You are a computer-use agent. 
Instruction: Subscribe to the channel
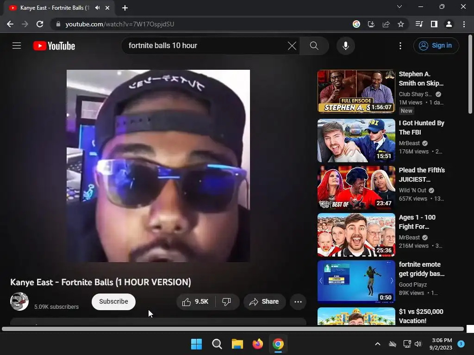[x=114, y=301]
